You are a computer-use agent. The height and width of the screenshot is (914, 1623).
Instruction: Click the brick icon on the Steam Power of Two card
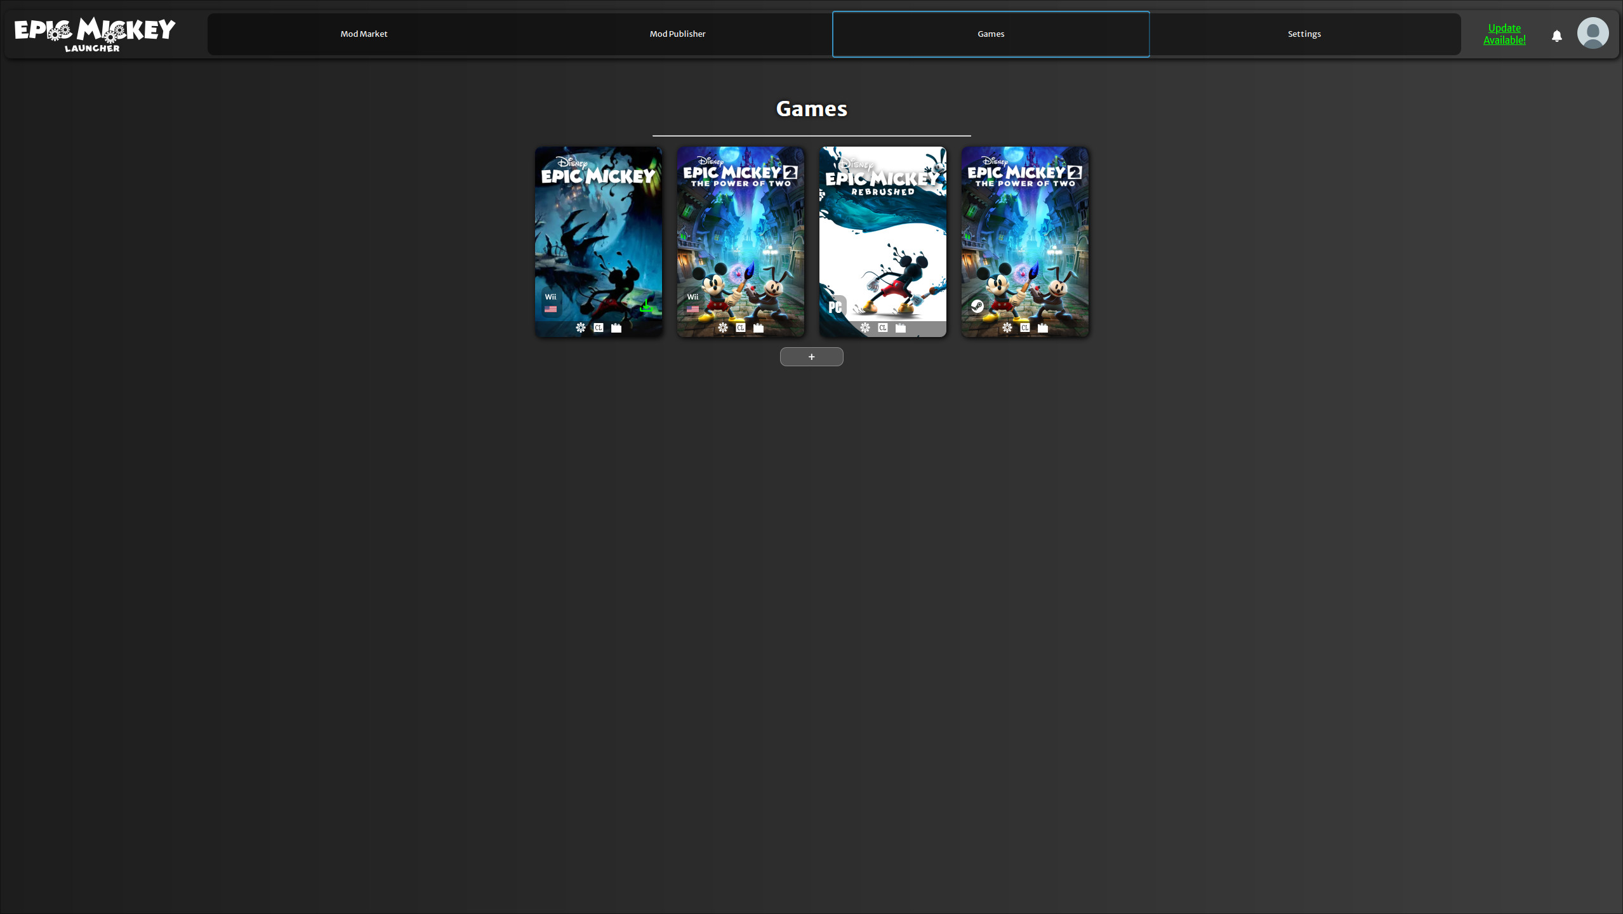click(1043, 328)
